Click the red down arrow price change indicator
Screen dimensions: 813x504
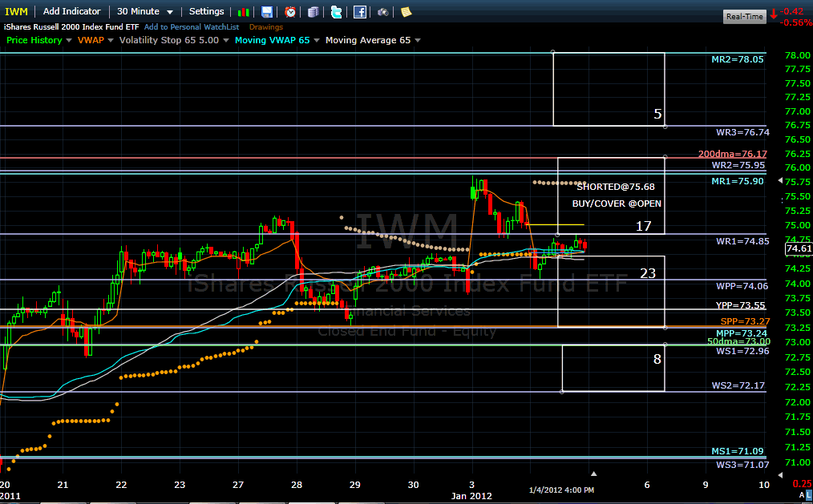(774, 14)
